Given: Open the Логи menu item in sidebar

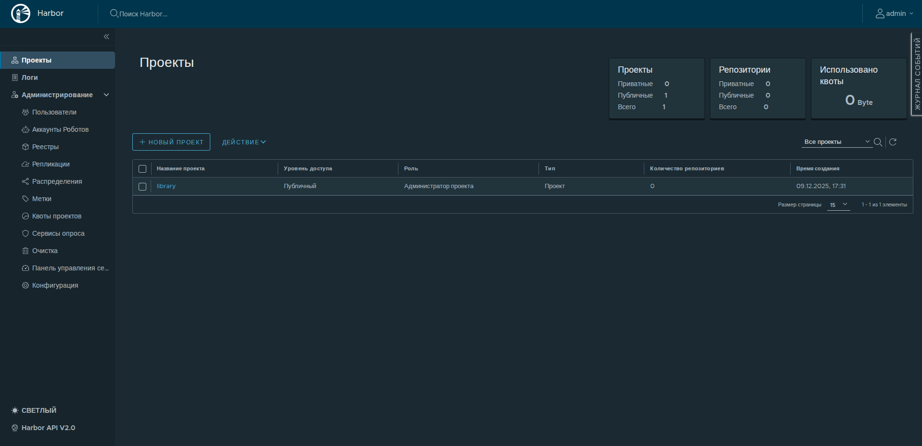Looking at the screenshot, I should (x=29, y=77).
